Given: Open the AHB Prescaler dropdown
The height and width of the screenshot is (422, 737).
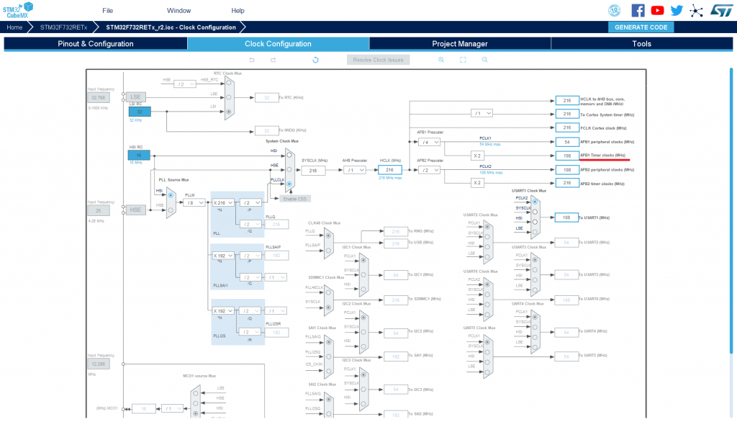Looking at the screenshot, I should [x=354, y=170].
